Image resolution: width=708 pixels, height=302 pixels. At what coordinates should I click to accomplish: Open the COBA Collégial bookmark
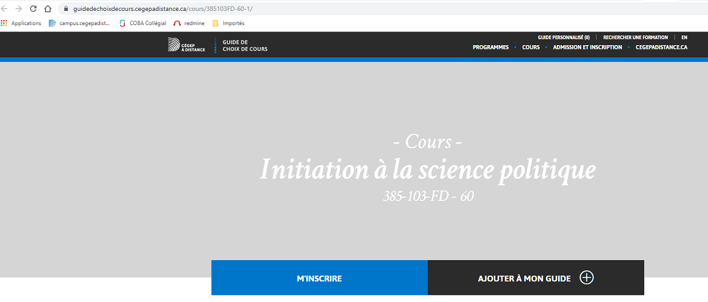point(143,23)
